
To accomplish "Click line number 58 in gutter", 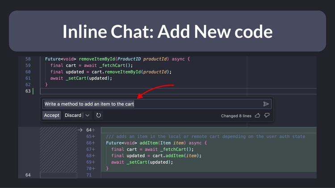I will coord(28,59).
